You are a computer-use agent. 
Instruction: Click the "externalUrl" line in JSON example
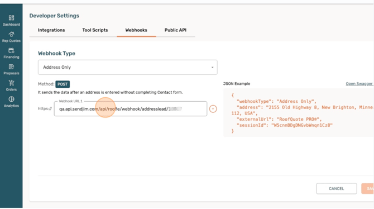click(x=279, y=119)
